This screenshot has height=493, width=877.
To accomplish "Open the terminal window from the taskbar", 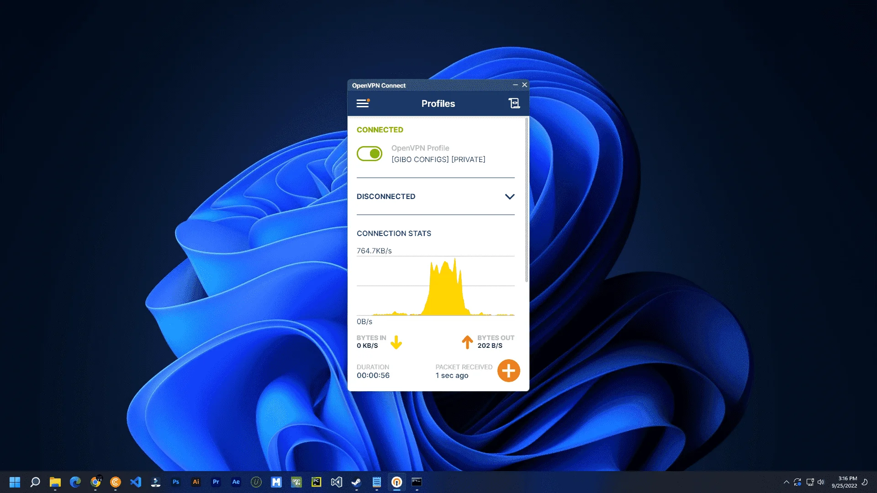I will click(417, 482).
